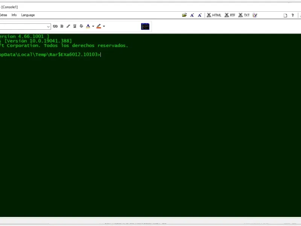Click the blue console thumbnail icon
Screen dimensions: 301x226
pos(145,26)
